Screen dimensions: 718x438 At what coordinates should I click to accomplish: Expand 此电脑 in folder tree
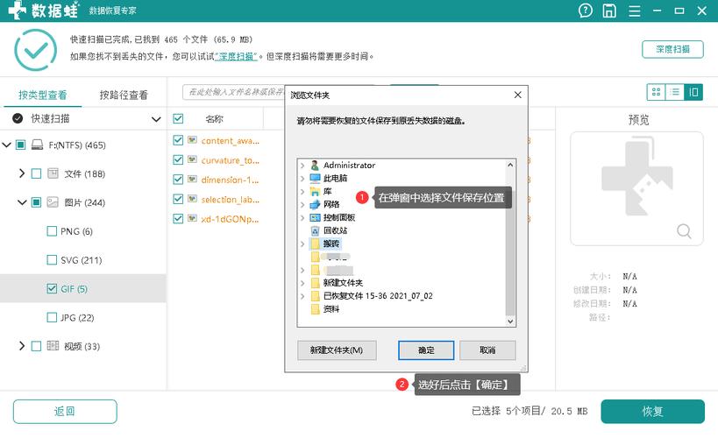tap(302, 179)
